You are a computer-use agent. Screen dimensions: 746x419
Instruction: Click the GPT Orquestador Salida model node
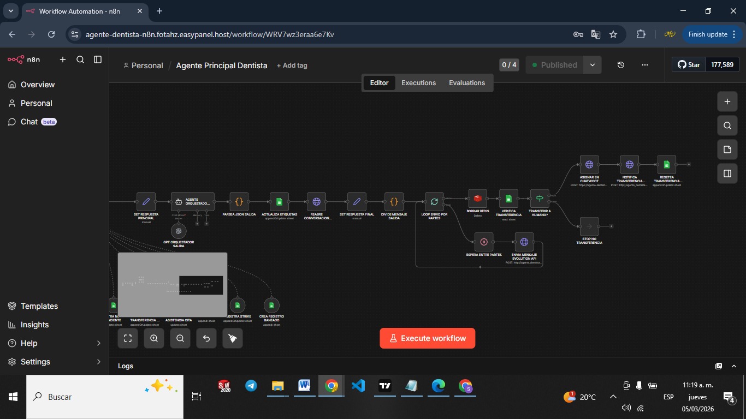179,231
